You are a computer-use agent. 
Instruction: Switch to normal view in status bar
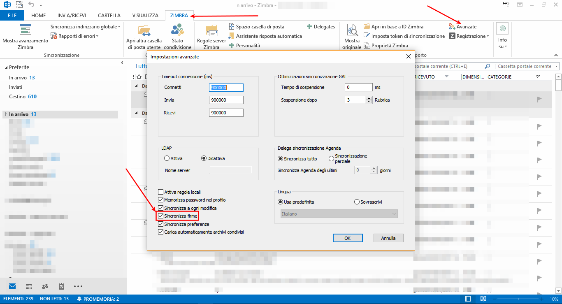468,299
